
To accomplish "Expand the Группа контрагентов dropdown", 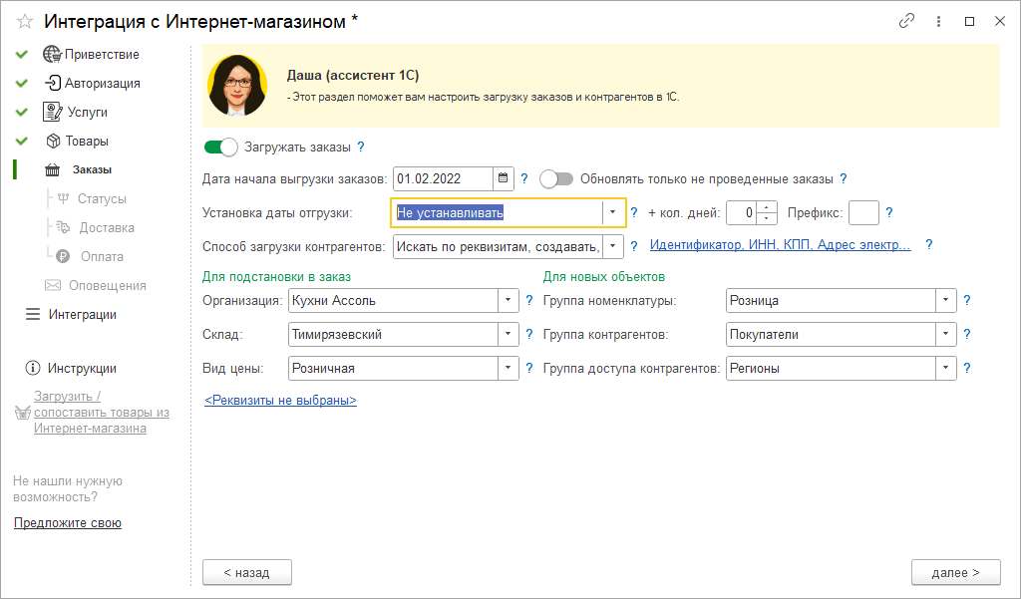I will point(945,334).
